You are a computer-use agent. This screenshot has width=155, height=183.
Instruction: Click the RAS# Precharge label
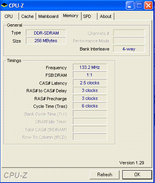[x=51, y=99]
